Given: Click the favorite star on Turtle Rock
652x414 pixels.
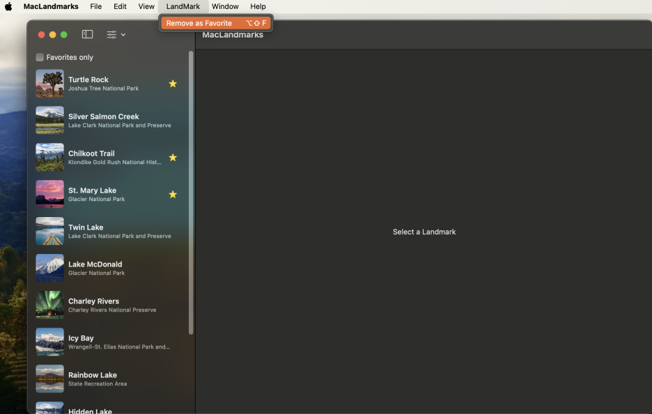Looking at the screenshot, I should point(173,84).
